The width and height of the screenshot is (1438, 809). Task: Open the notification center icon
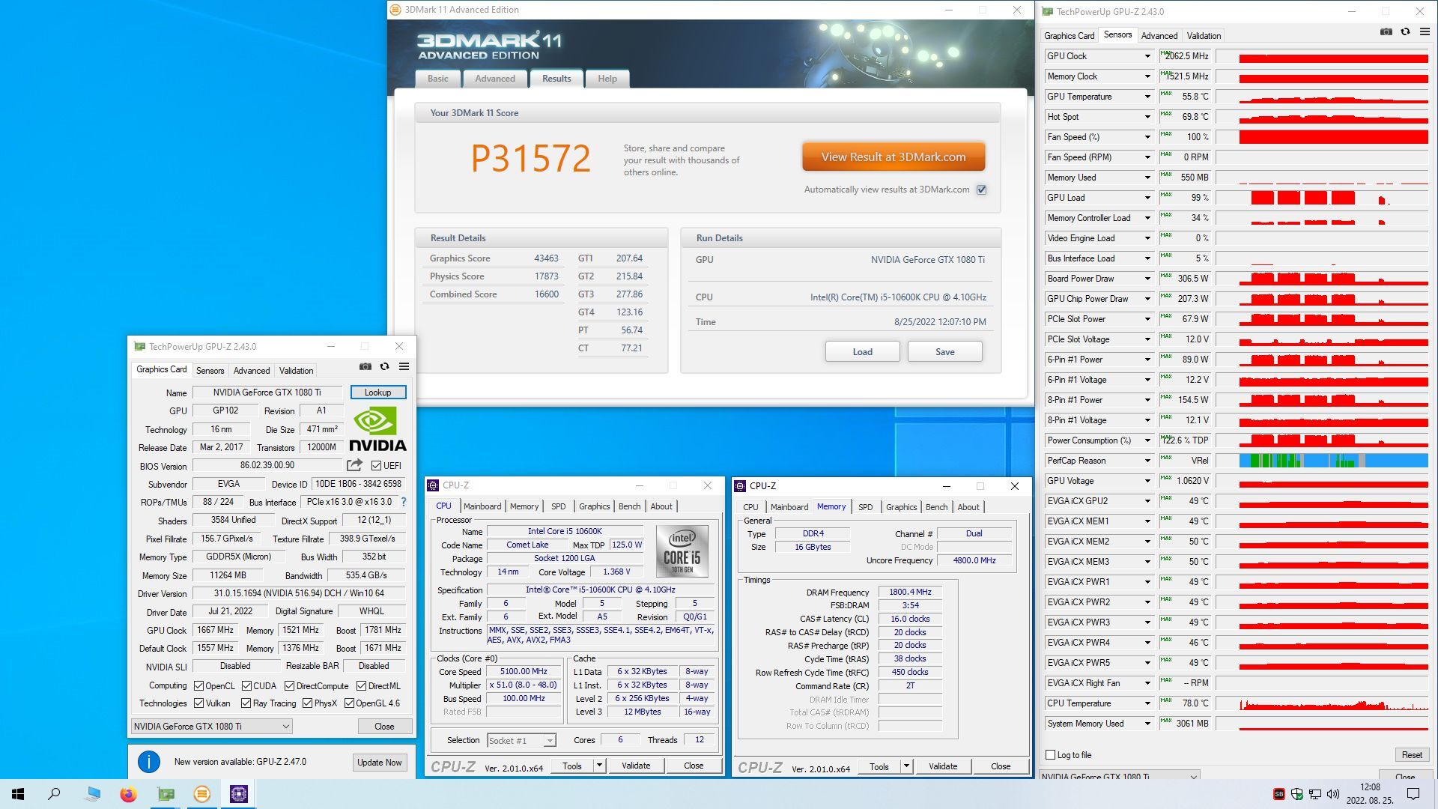tap(1413, 794)
